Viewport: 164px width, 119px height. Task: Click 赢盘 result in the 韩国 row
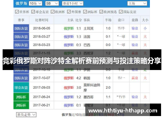(x=135, y=78)
